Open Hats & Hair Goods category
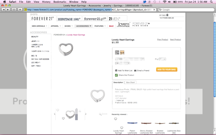This screenshot has width=216, height=135. pos(40,59)
